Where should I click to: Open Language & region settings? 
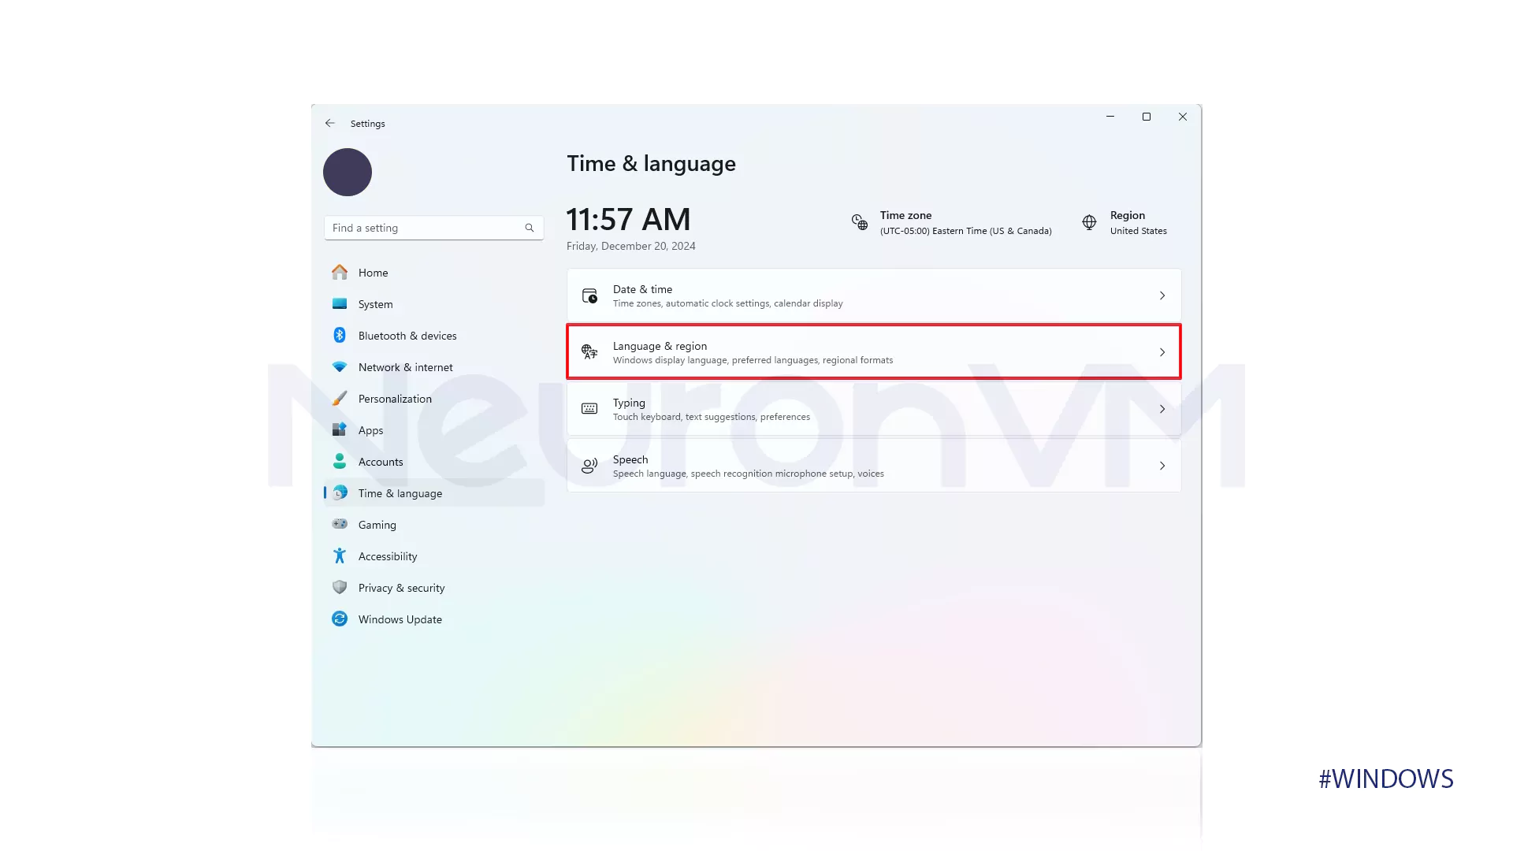874,351
